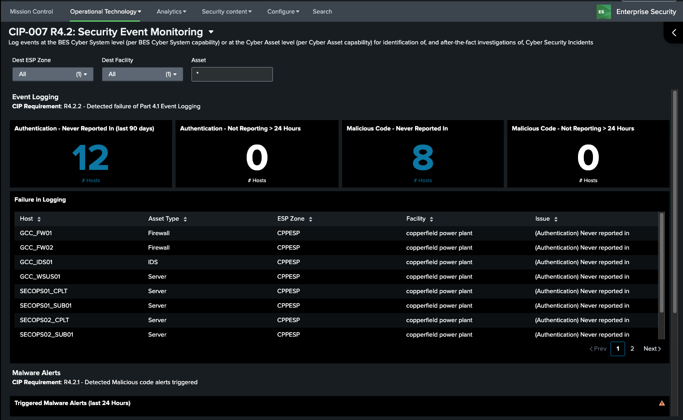This screenshot has width=683, height=420.
Task: Click the Asset filter text field
Action: point(232,74)
